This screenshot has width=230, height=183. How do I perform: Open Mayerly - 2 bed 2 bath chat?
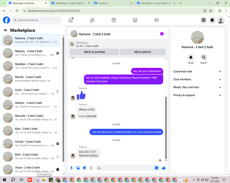coord(31,53)
